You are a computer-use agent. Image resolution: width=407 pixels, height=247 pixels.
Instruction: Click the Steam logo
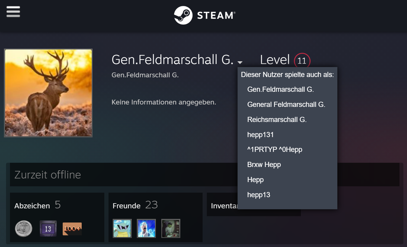coord(205,15)
